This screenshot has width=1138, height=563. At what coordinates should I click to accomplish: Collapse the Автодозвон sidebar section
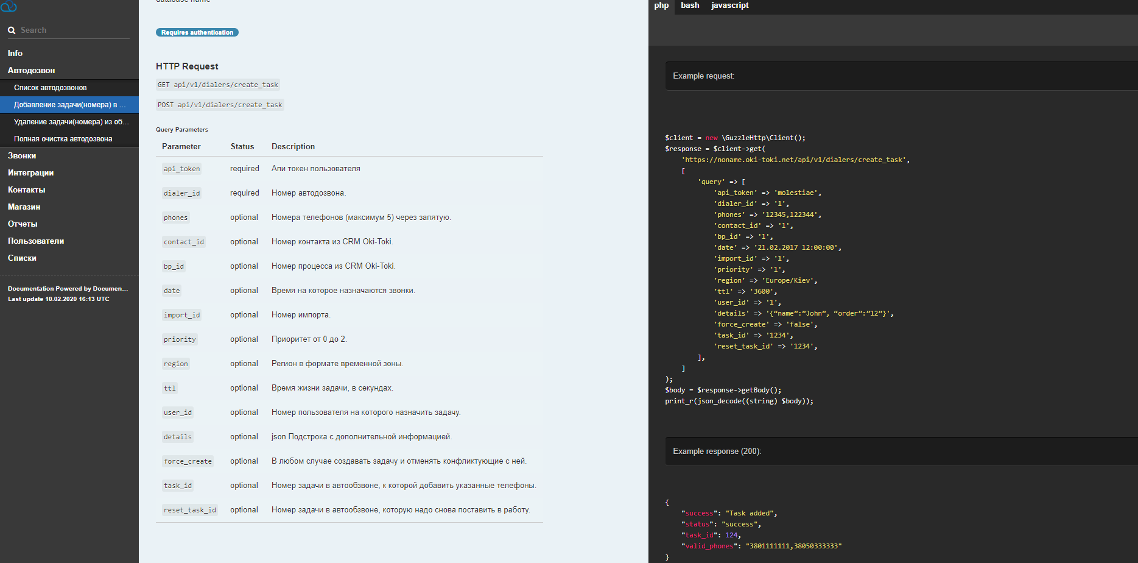pyautogui.click(x=31, y=71)
